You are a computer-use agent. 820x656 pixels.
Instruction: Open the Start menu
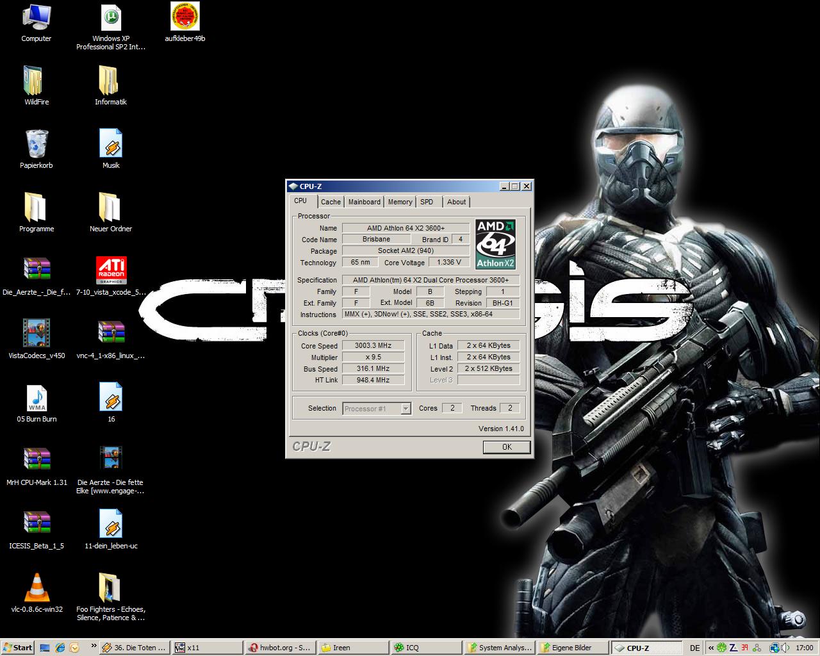tap(17, 648)
